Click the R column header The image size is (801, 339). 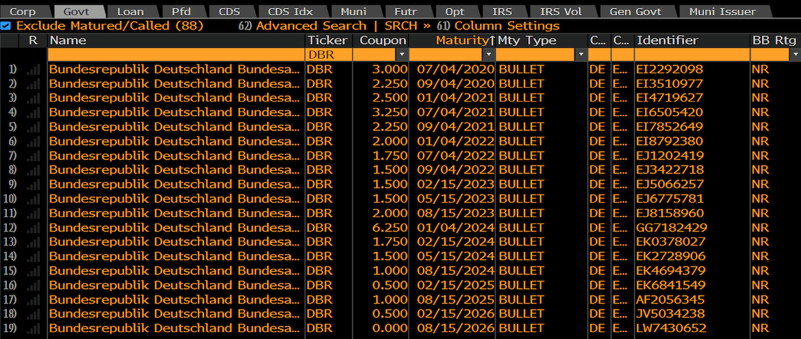[x=33, y=41]
